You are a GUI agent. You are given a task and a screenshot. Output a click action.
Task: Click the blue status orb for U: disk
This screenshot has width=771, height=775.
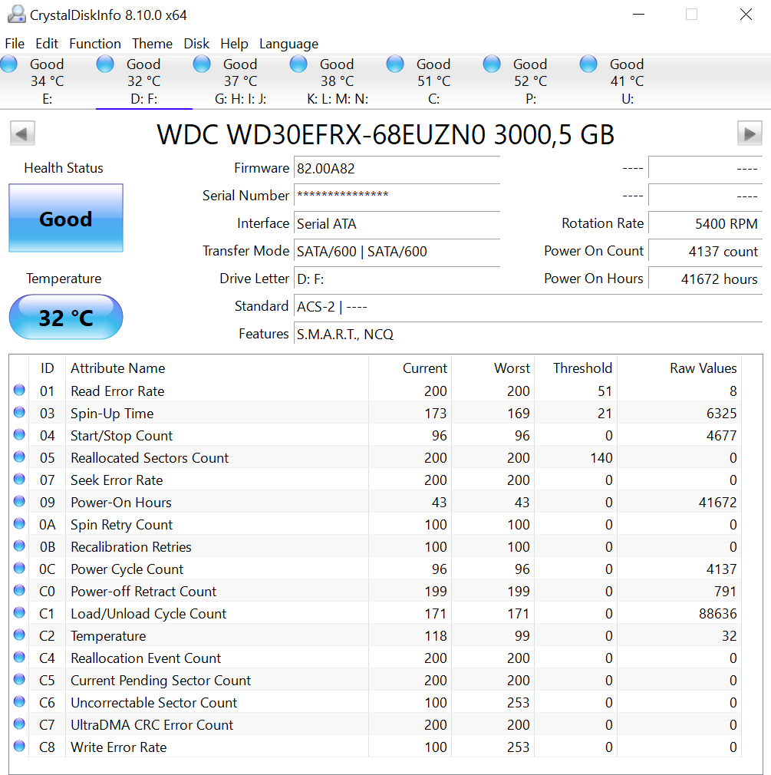click(x=588, y=64)
